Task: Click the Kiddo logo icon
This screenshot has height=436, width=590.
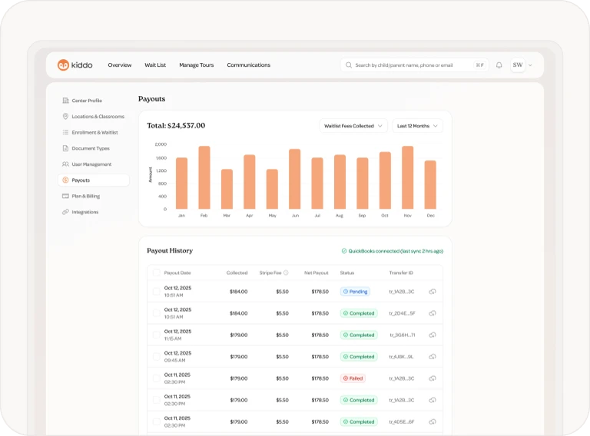Action: pos(63,65)
